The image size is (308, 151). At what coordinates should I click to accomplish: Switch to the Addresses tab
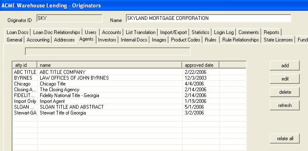click(64, 40)
